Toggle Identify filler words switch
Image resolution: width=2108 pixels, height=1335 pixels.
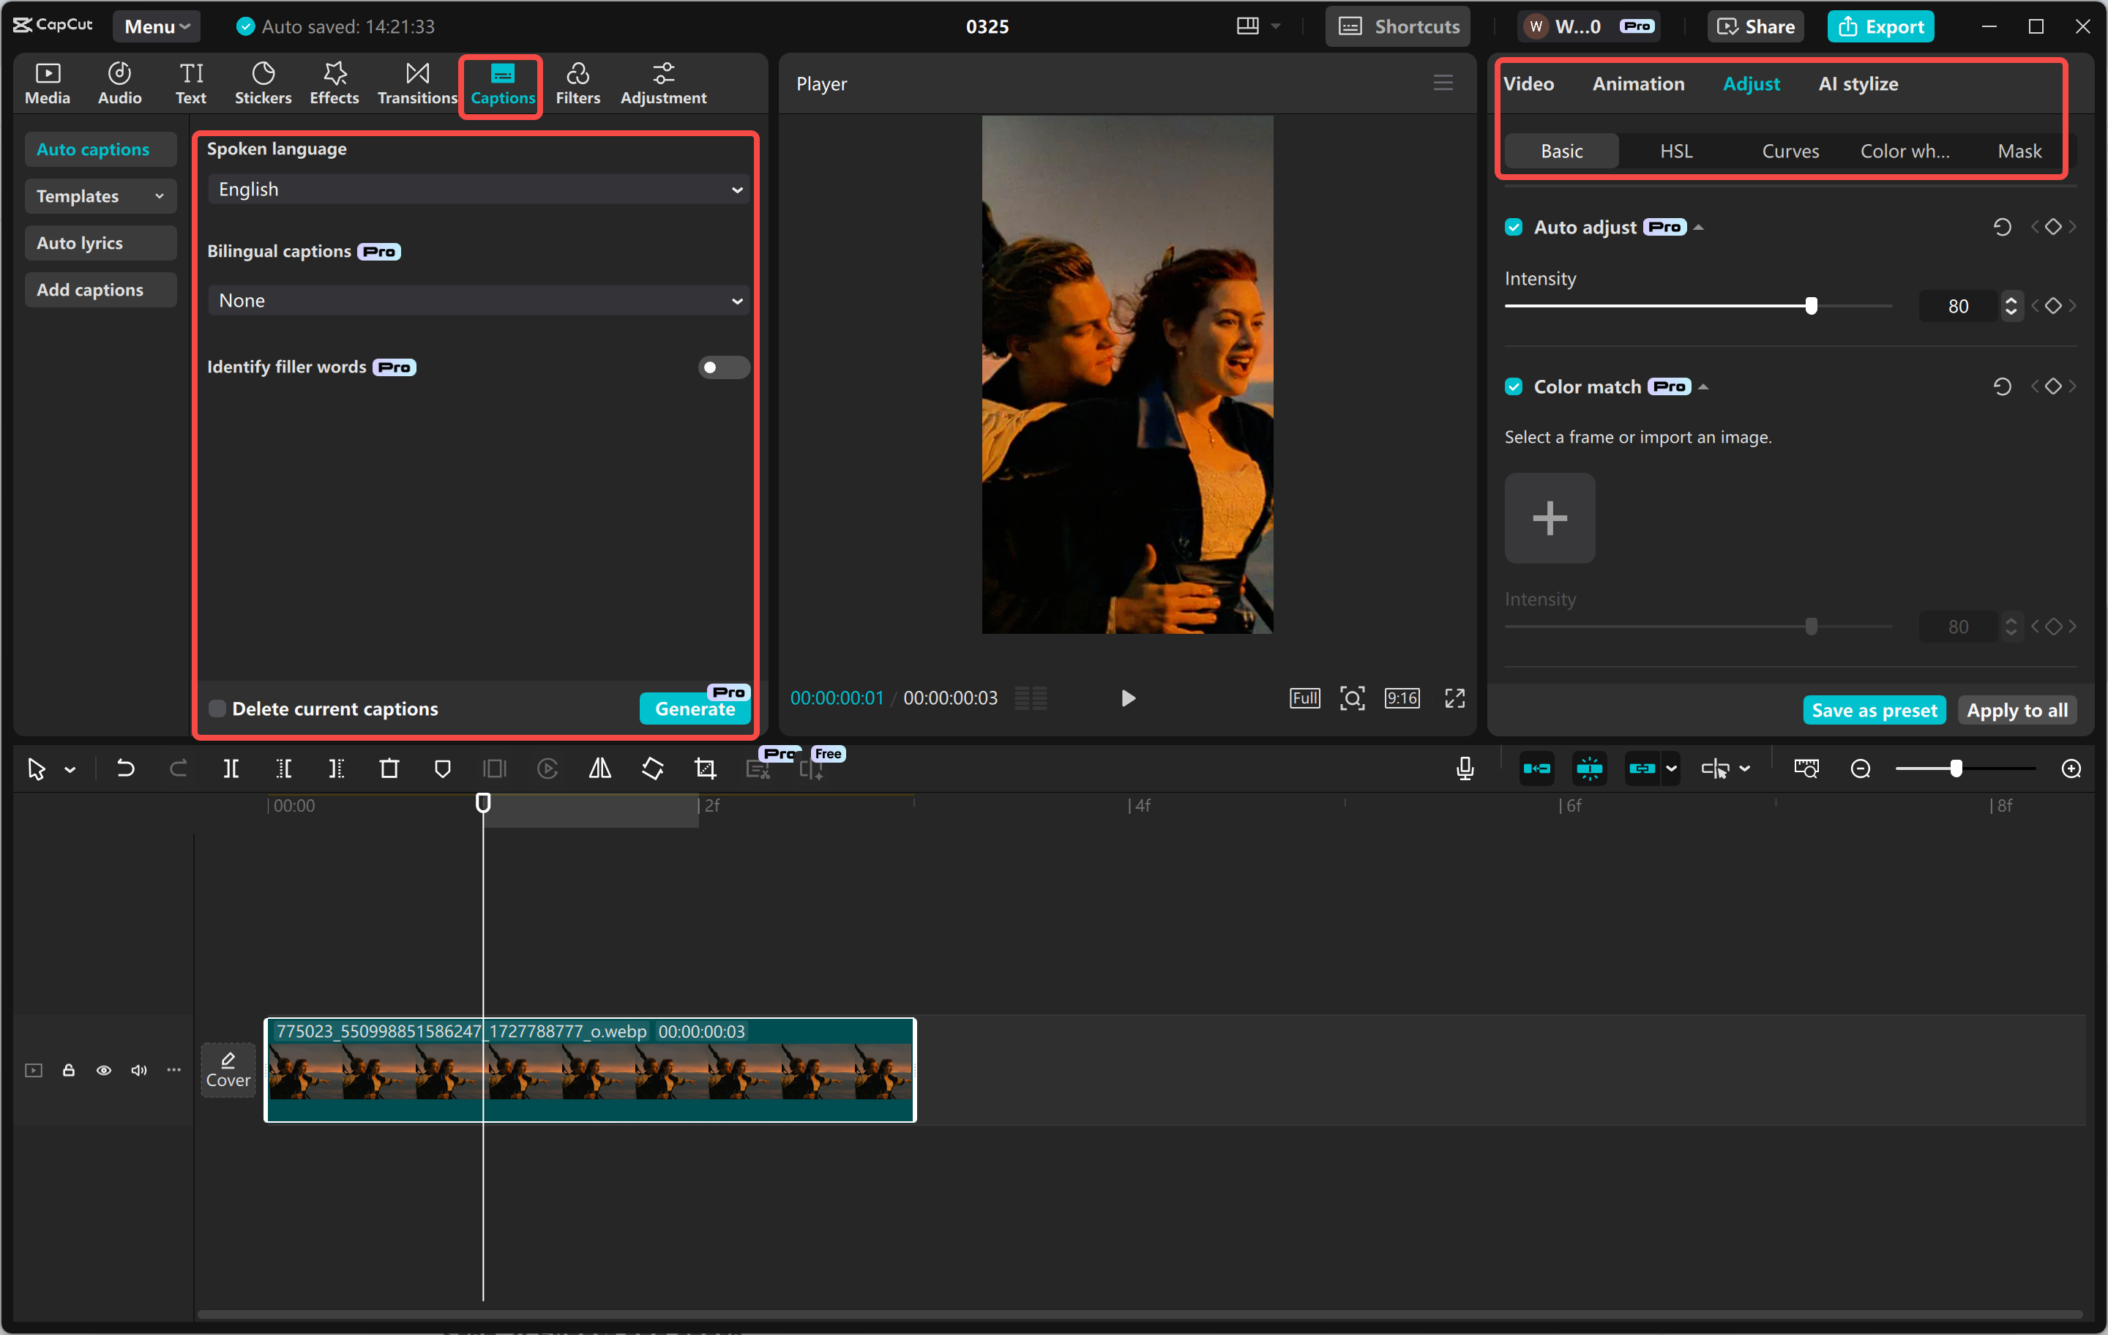pyautogui.click(x=723, y=367)
